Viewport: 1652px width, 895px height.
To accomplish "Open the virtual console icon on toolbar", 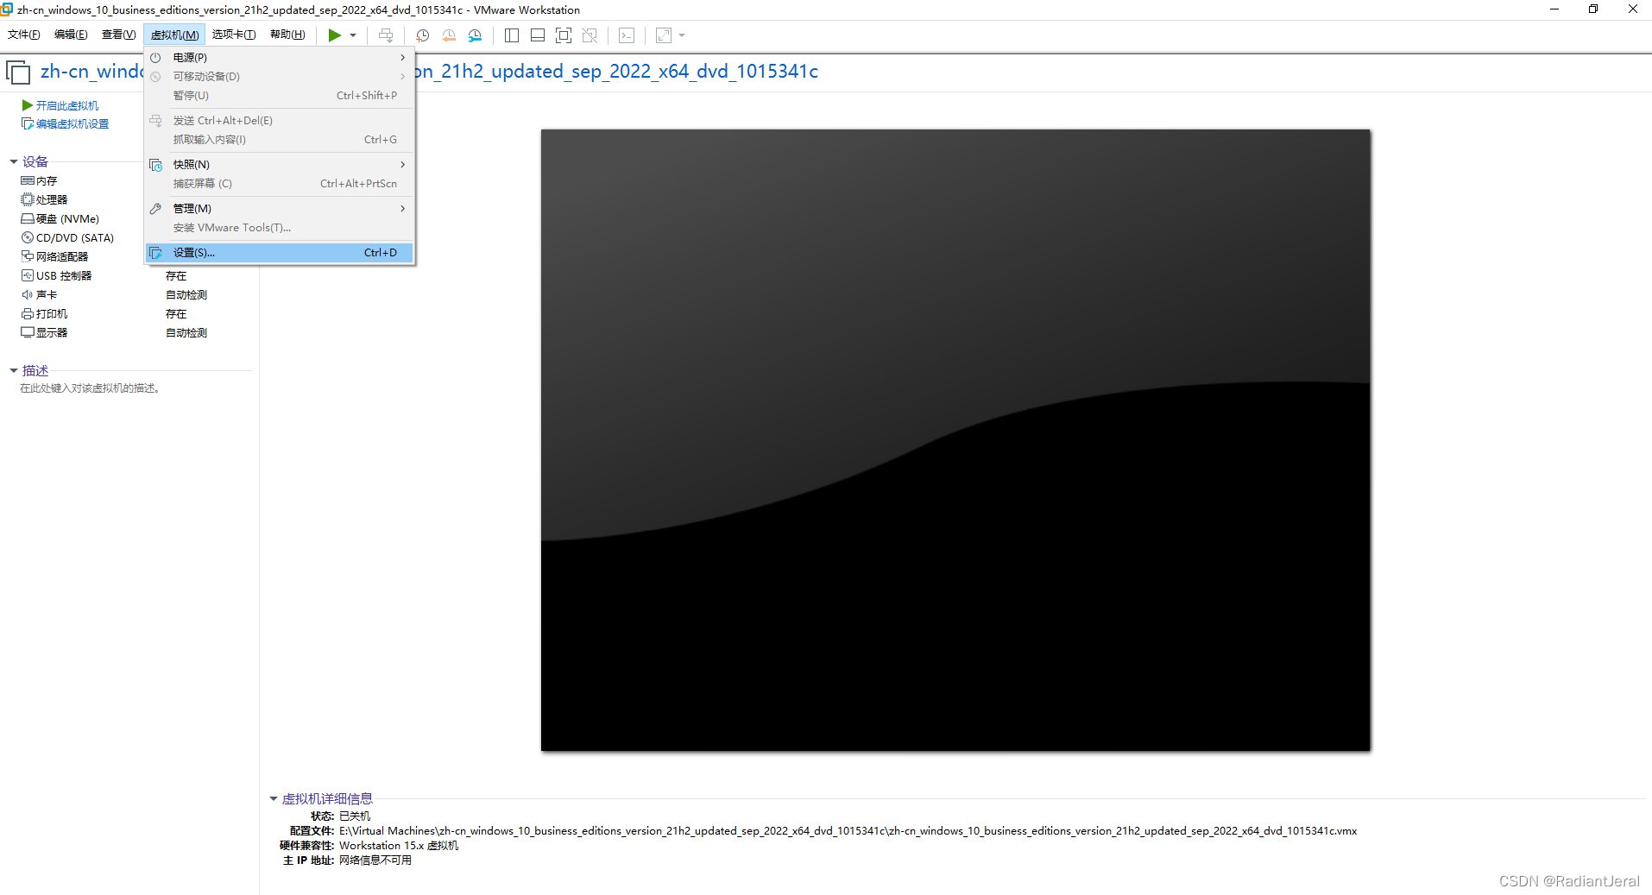I will 626,35.
